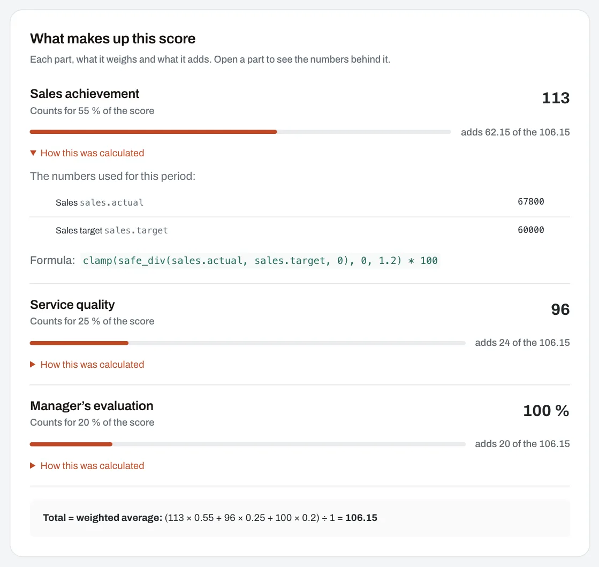Click the 'Sales achievement' title
The height and width of the screenshot is (567, 599).
[x=85, y=94]
